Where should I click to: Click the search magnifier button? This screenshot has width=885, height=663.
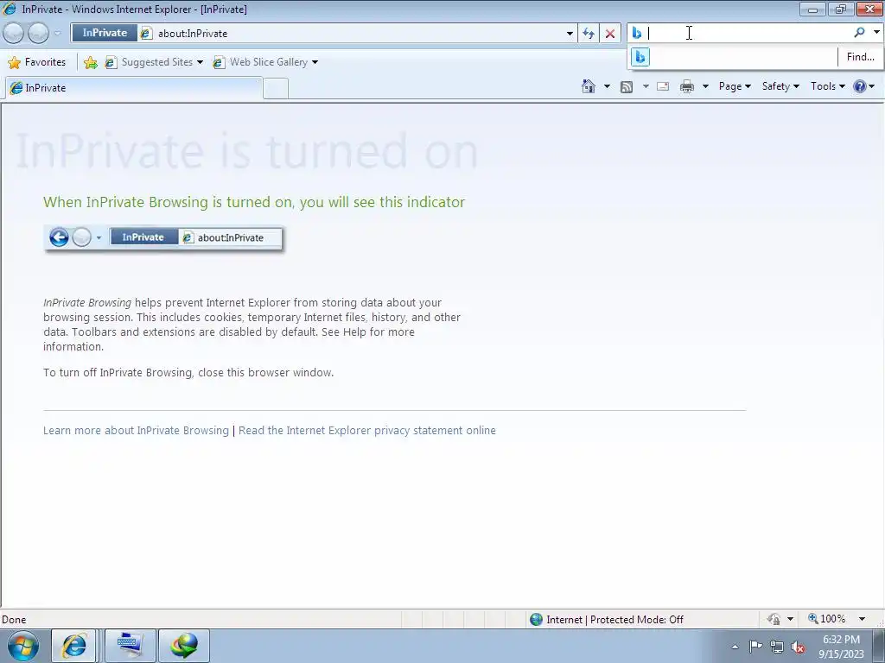pyautogui.click(x=859, y=33)
